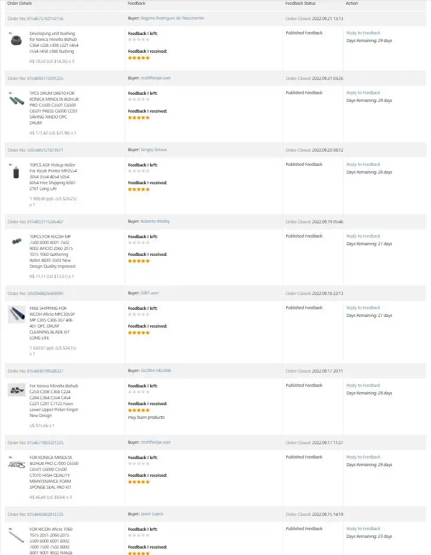View the Ricoh Gathering Roller product image
The width and height of the screenshot is (431, 555).
click(x=16, y=241)
